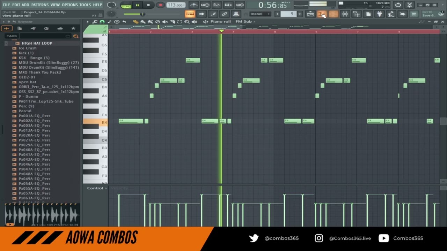
Task: Open the OPTIONS menu
Action: click(x=70, y=5)
